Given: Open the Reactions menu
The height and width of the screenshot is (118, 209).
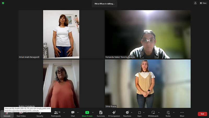Looking at the screenshot, I should tap(127, 114).
